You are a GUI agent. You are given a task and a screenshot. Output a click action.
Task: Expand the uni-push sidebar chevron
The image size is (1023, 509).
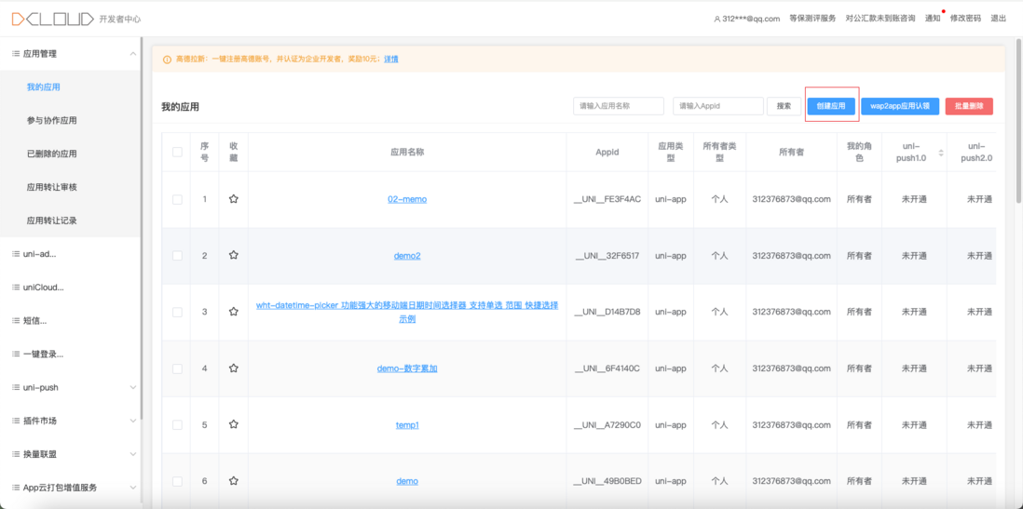133,388
